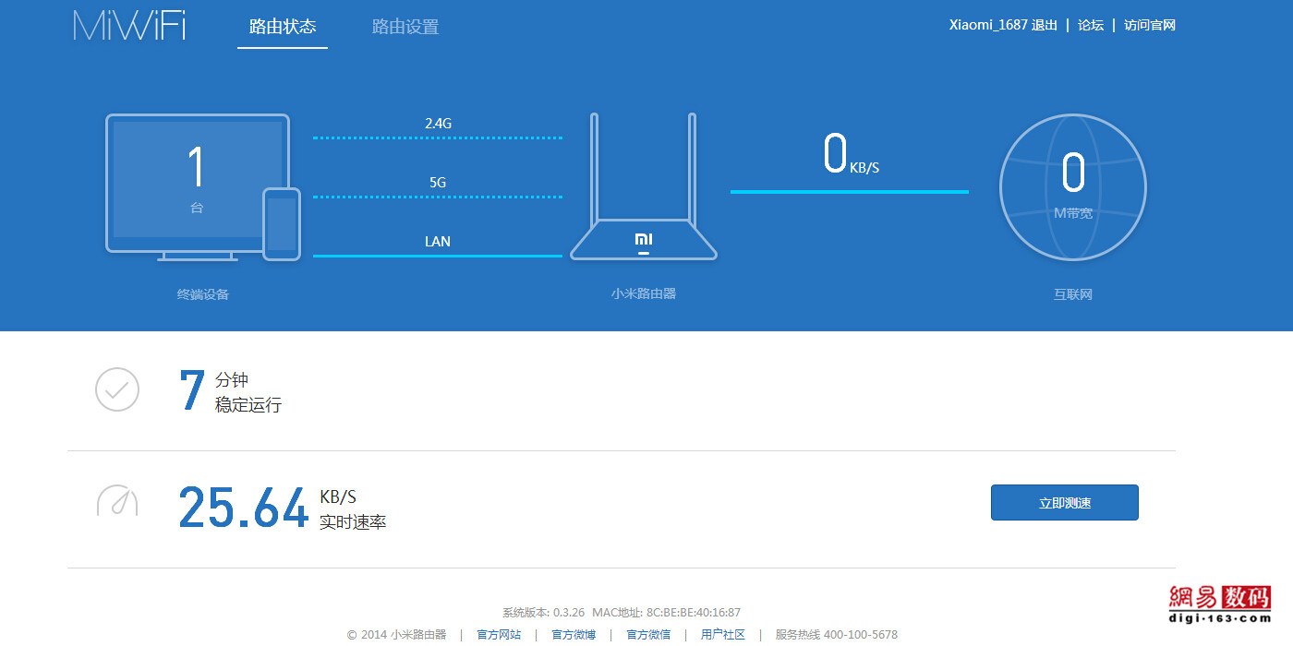Click the 0 KB/S speed readout

[851, 154]
